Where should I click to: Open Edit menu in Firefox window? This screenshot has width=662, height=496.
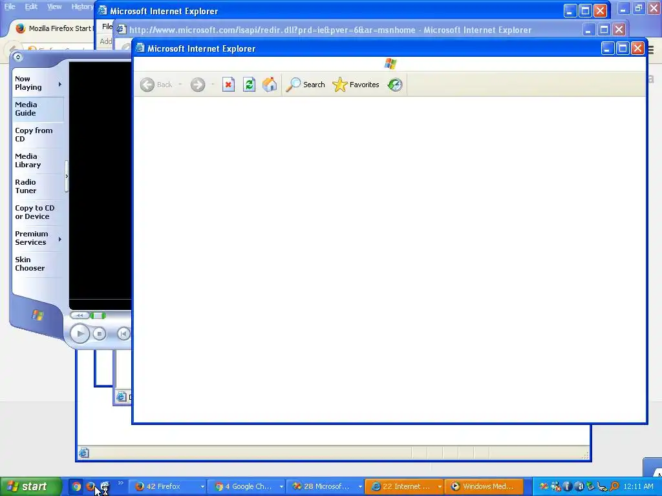click(31, 6)
